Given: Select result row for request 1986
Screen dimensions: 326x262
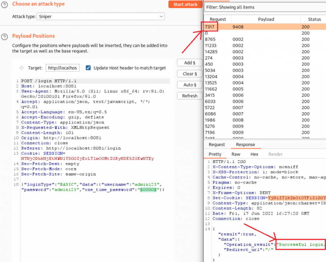Looking at the screenshot, I should (265, 120).
